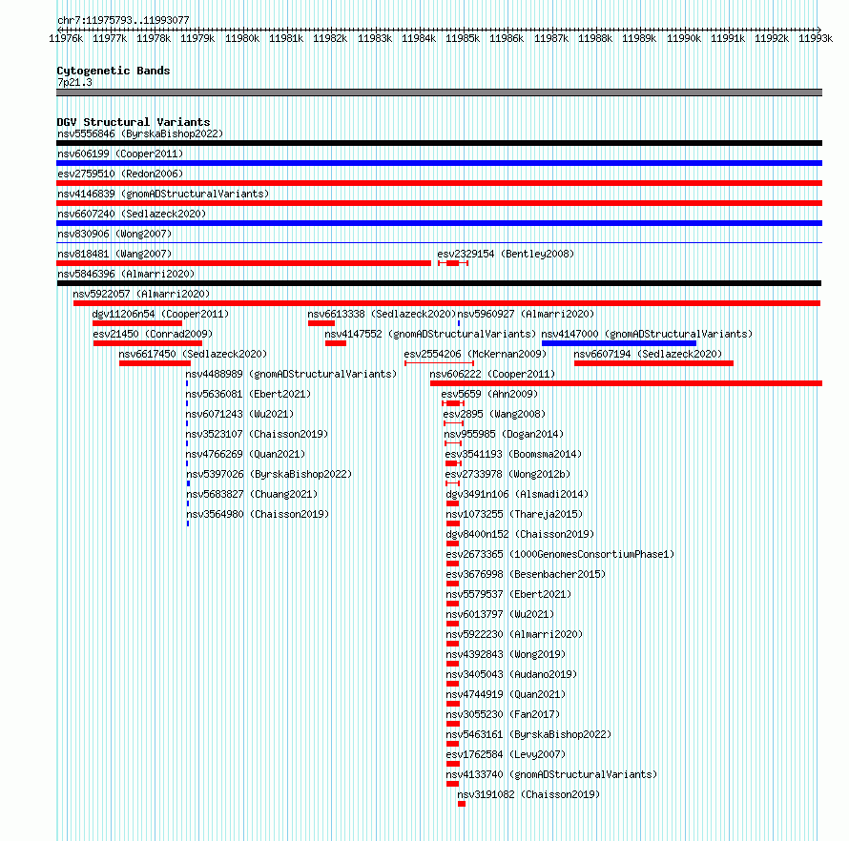This screenshot has height=841, width=849.
Task: Open the esv2759510 (Redon2006) variant label
Action: pyautogui.click(x=120, y=174)
